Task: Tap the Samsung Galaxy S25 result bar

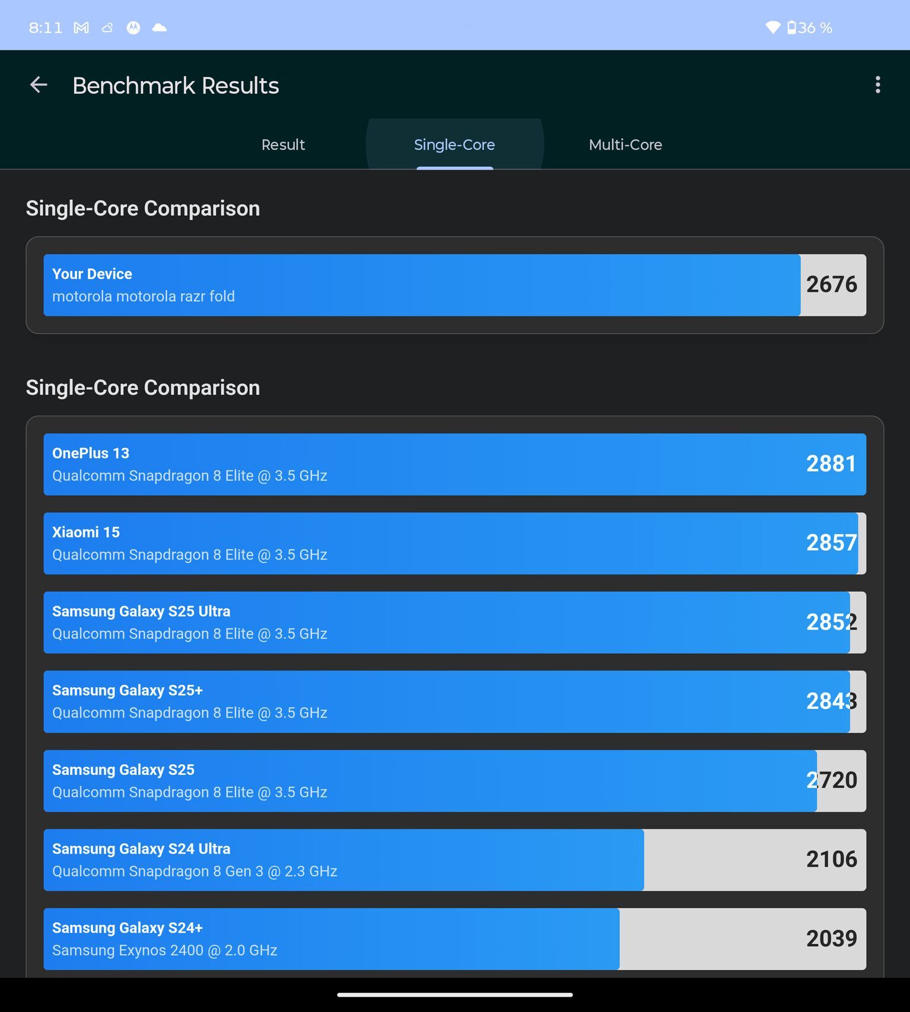Action: (x=455, y=781)
